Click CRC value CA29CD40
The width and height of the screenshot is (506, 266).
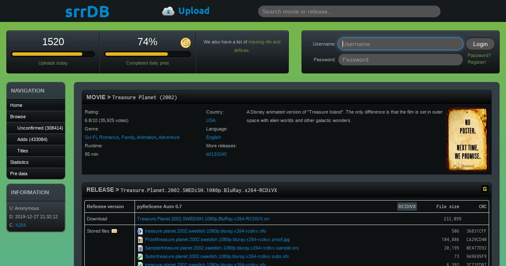click(476, 239)
